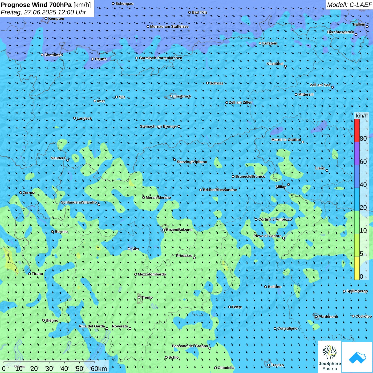
Task: Click the Innsbruck location marker dot
Action: 171,96
